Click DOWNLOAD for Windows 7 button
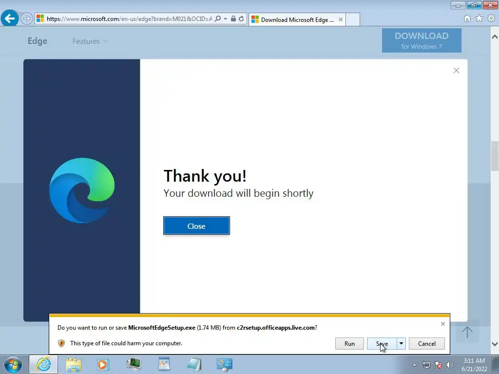This screenshot has height=374, width=499. [x=422, y=40]
